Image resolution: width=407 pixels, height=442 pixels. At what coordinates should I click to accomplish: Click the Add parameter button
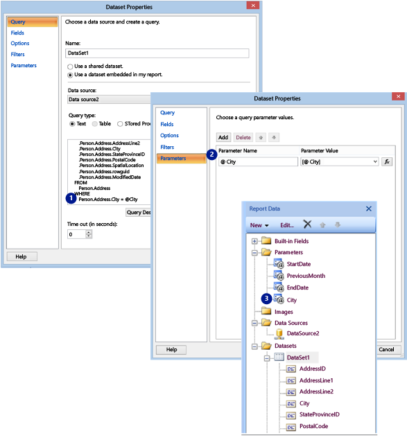[x=223, y=138]
